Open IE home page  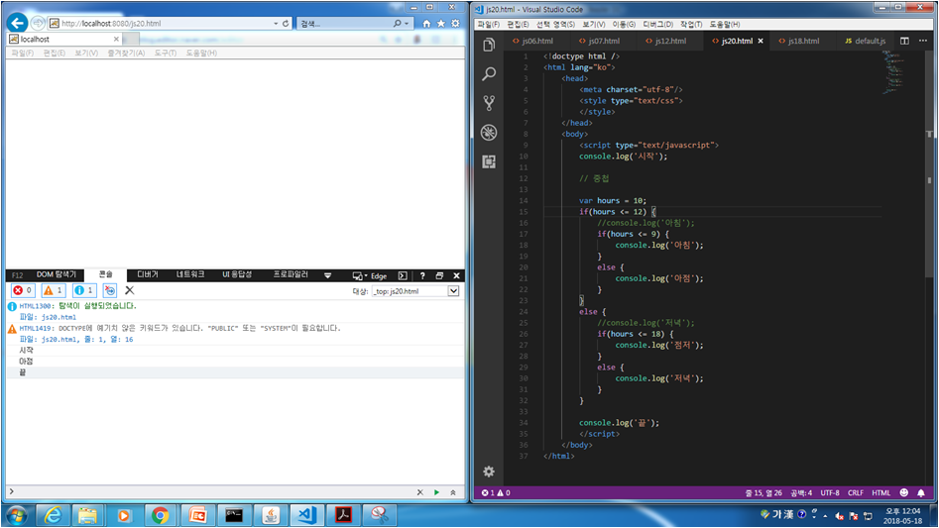426,24
